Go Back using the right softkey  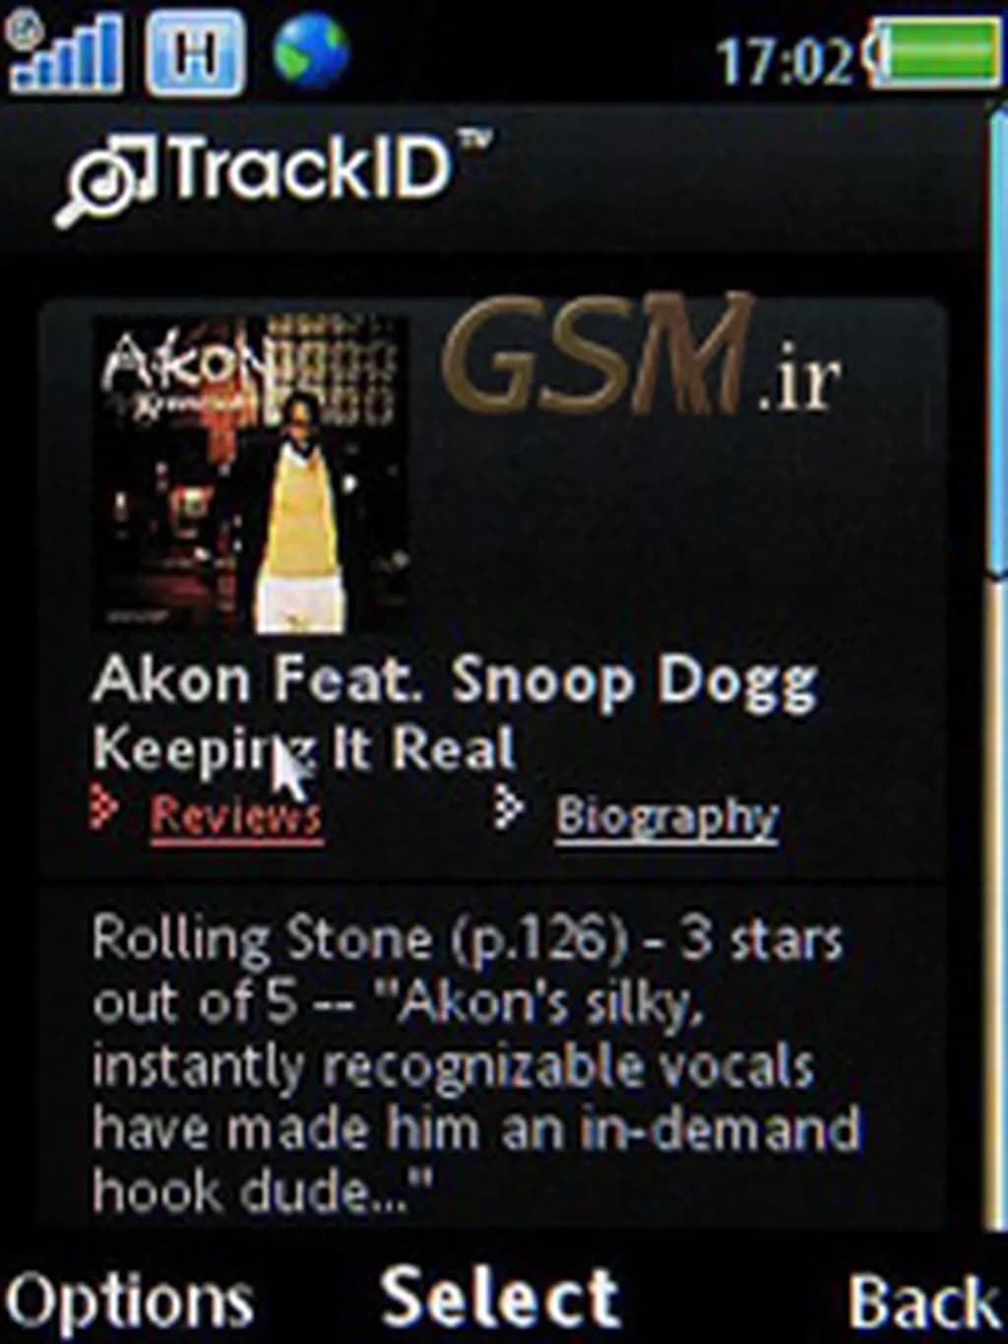(923, 1302)
